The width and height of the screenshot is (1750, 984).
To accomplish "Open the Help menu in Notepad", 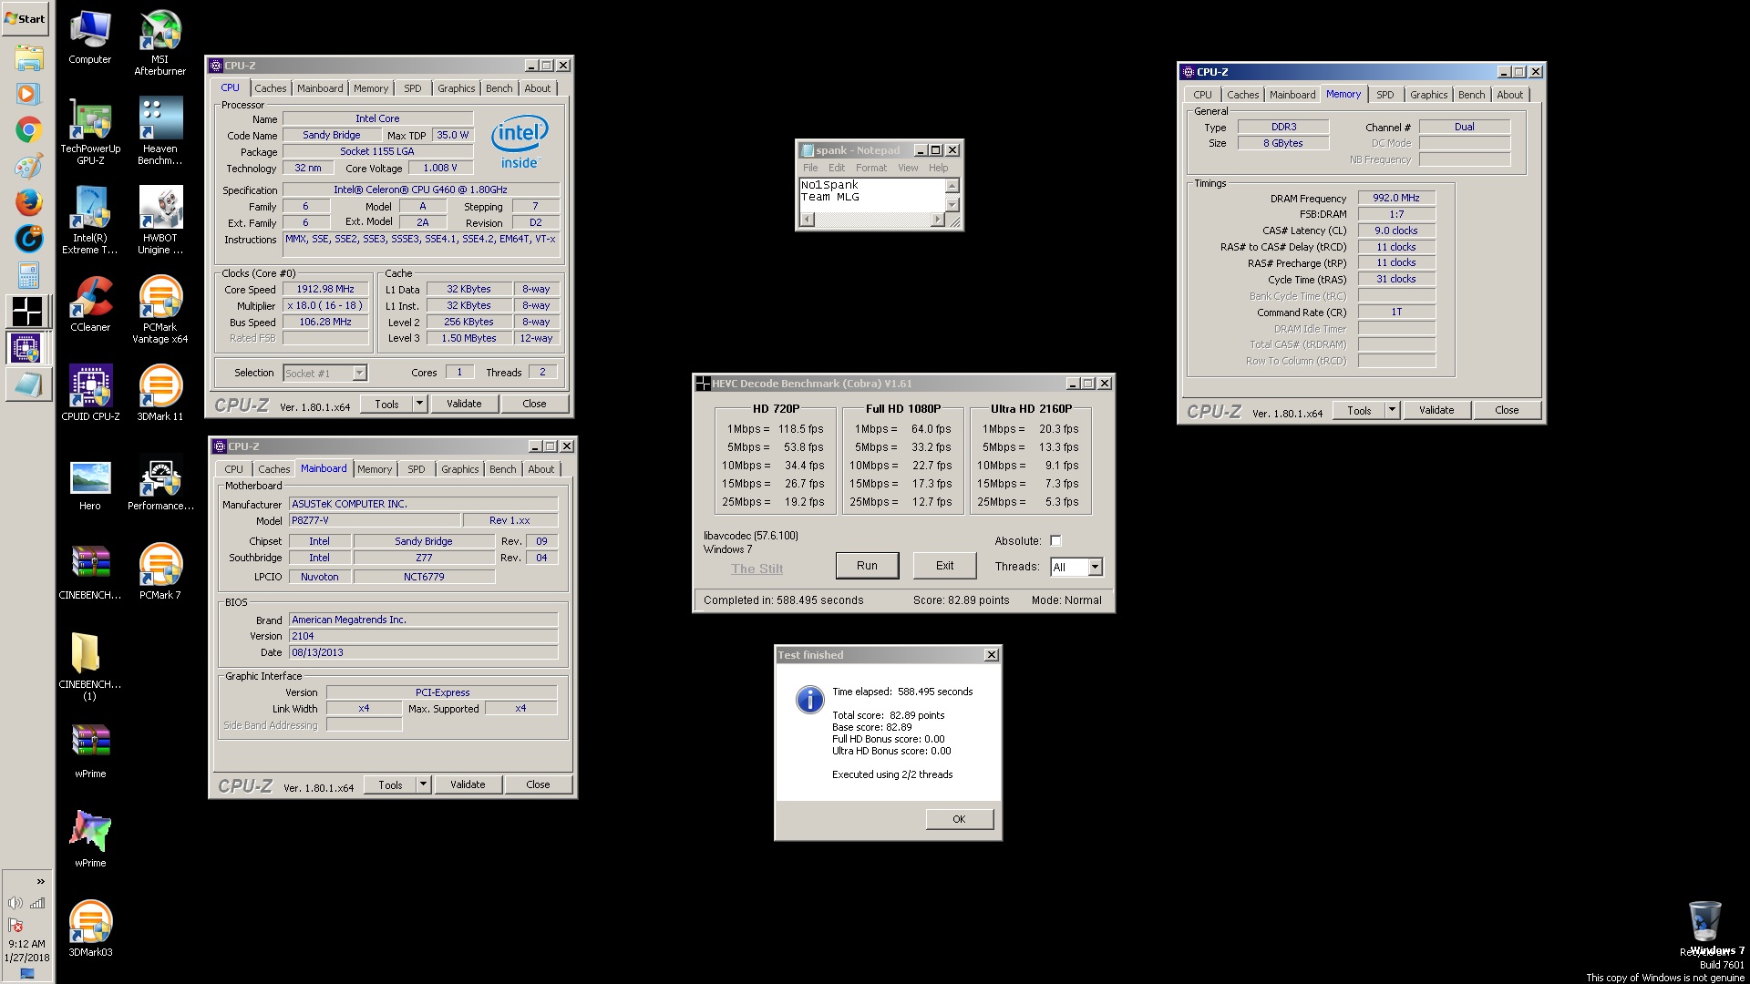I will (938, 168).
